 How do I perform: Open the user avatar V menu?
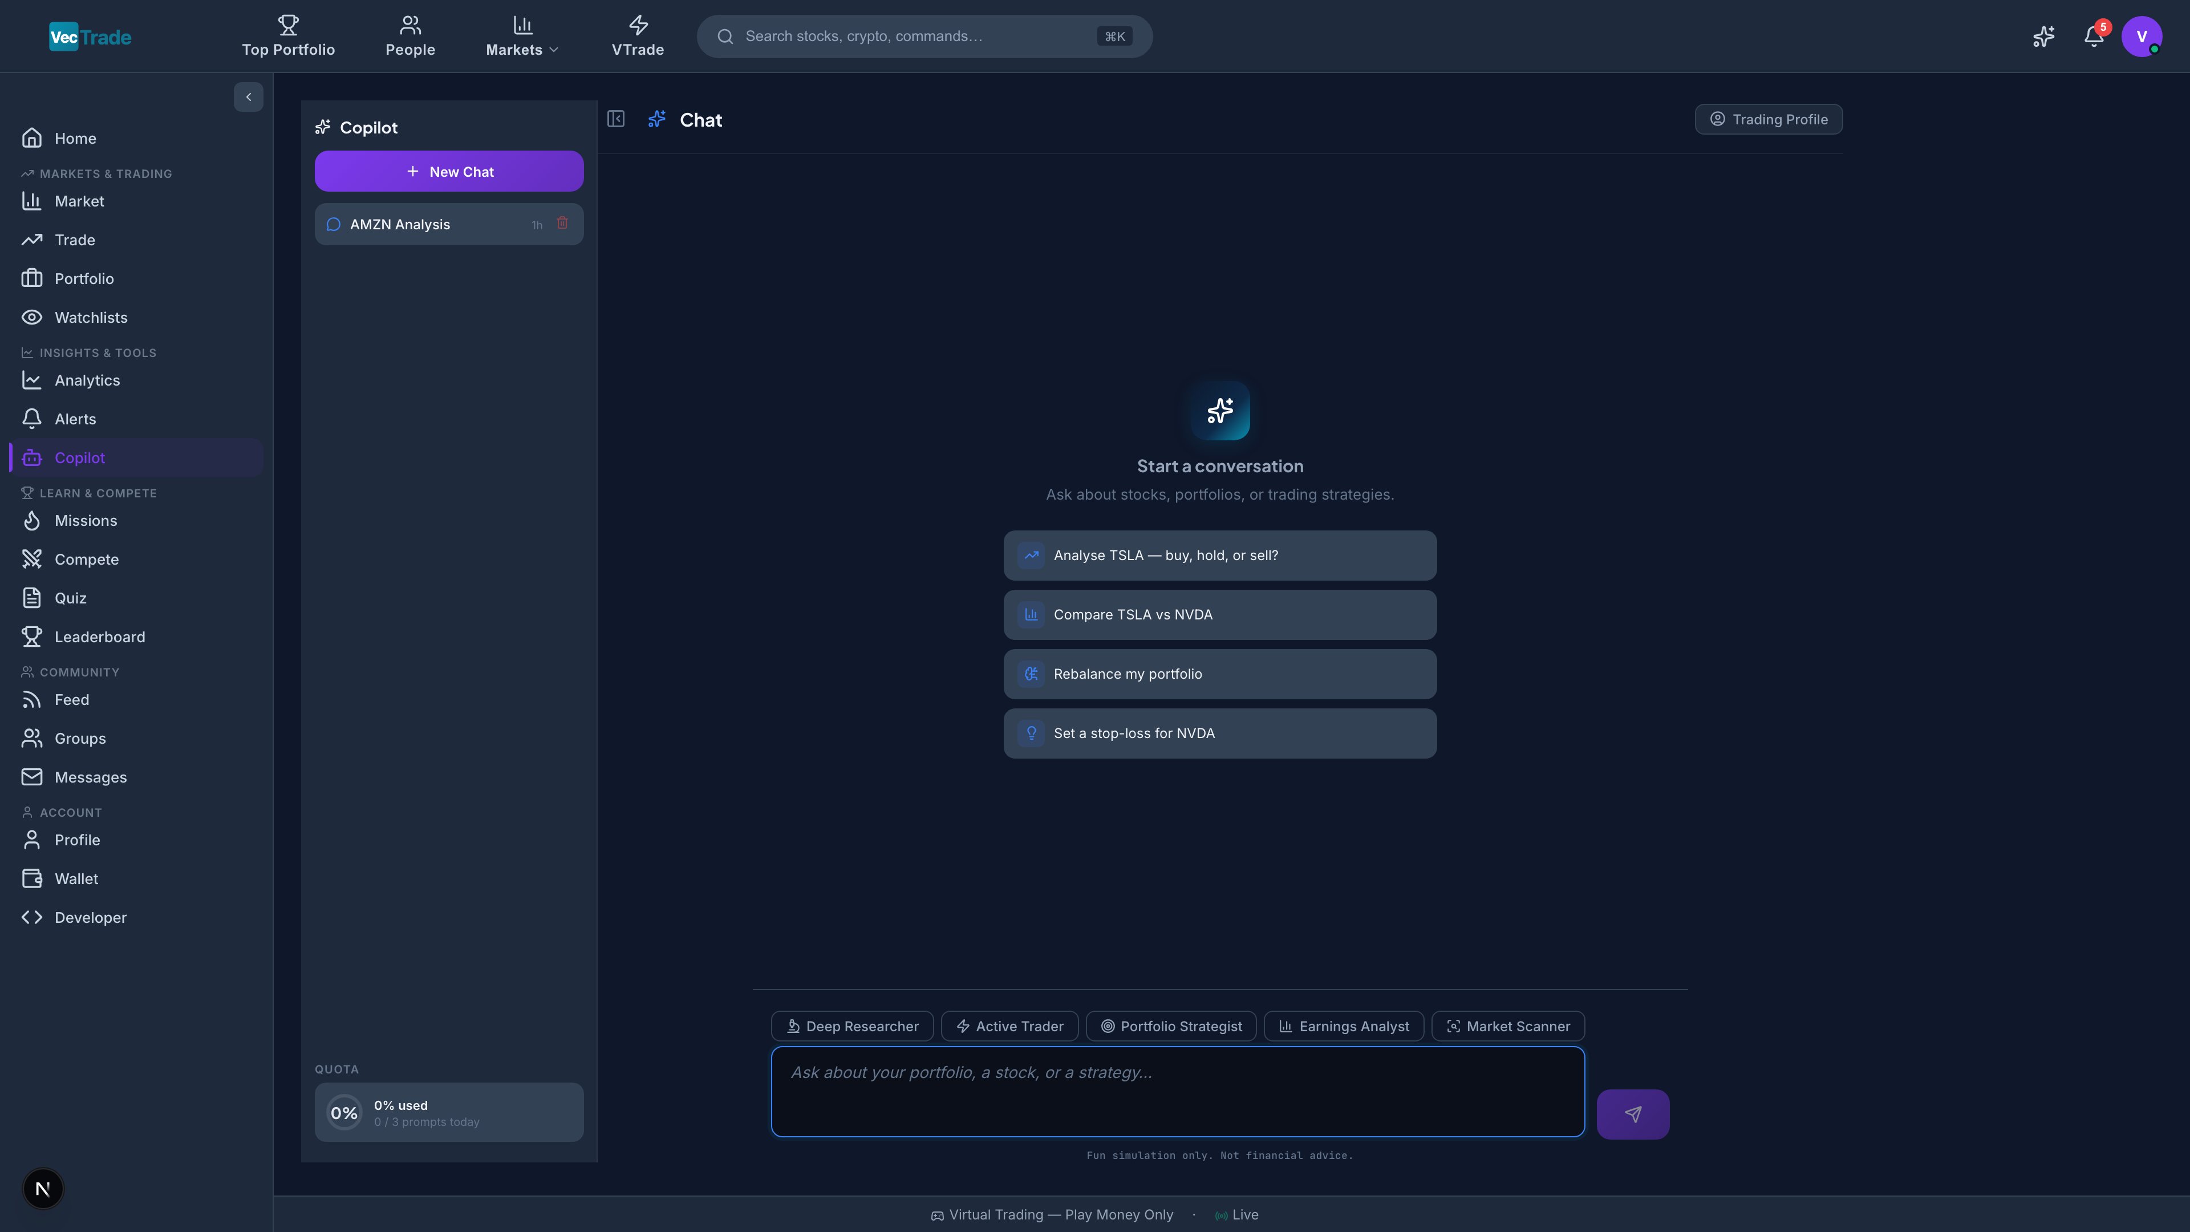2142,37
